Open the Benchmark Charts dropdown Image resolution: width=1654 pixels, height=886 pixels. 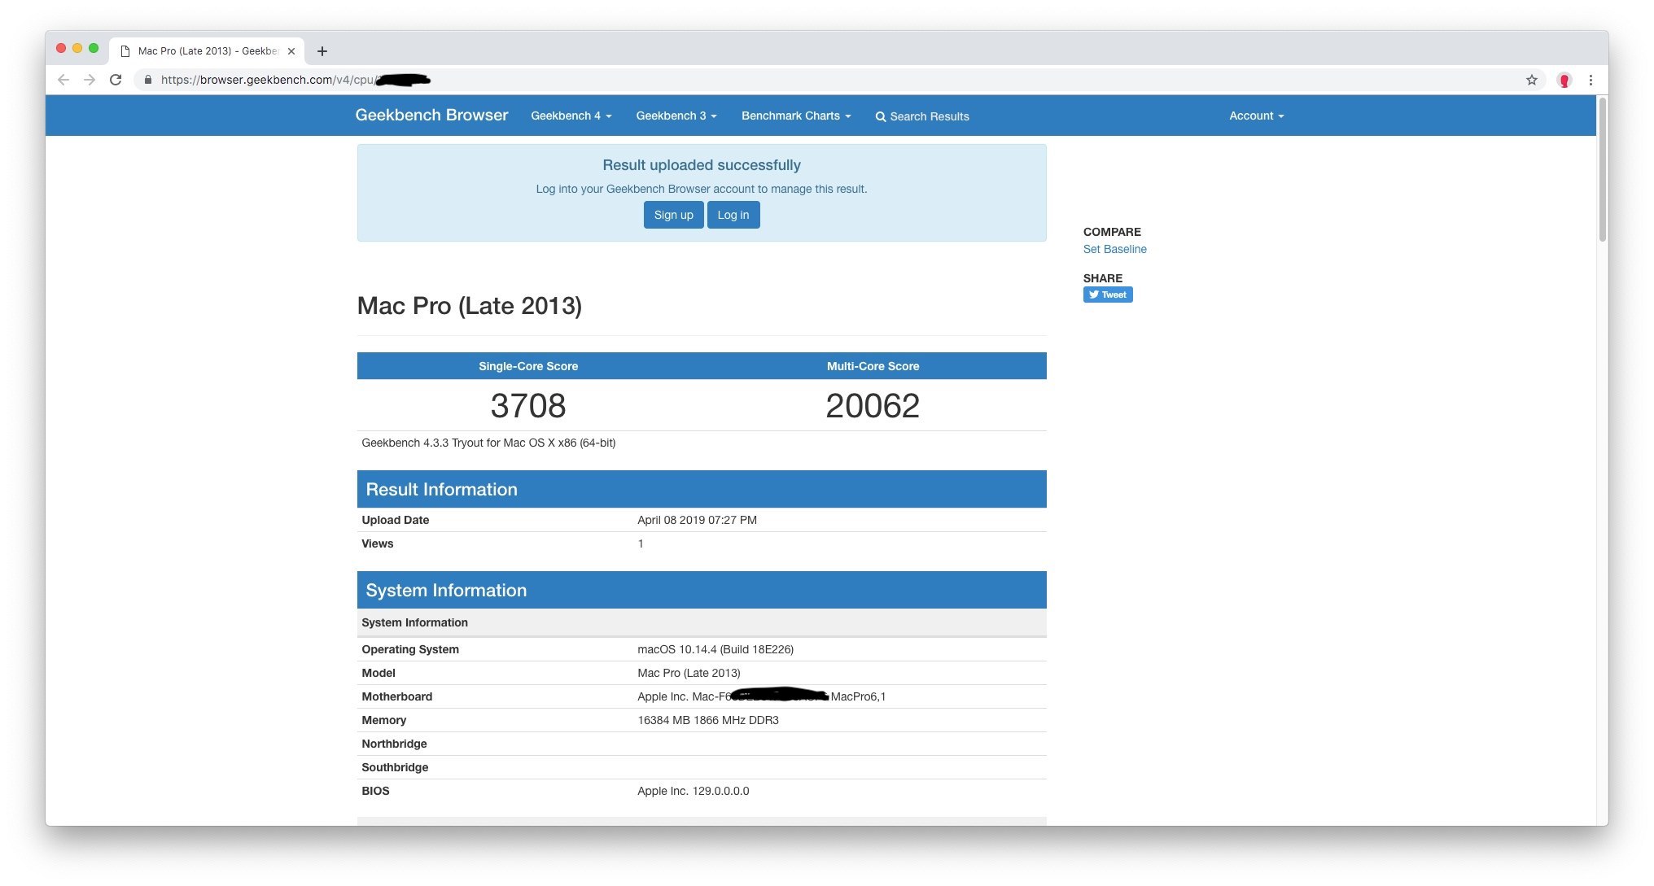pos(795,116)
